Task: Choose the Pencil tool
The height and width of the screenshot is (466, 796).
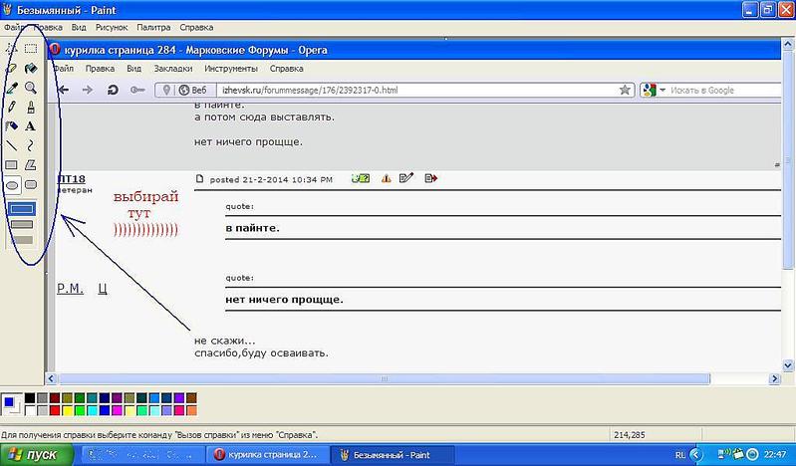Action: [11, 107]
